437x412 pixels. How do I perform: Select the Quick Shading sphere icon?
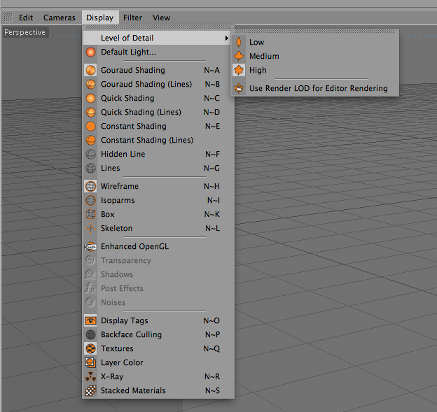90,98
